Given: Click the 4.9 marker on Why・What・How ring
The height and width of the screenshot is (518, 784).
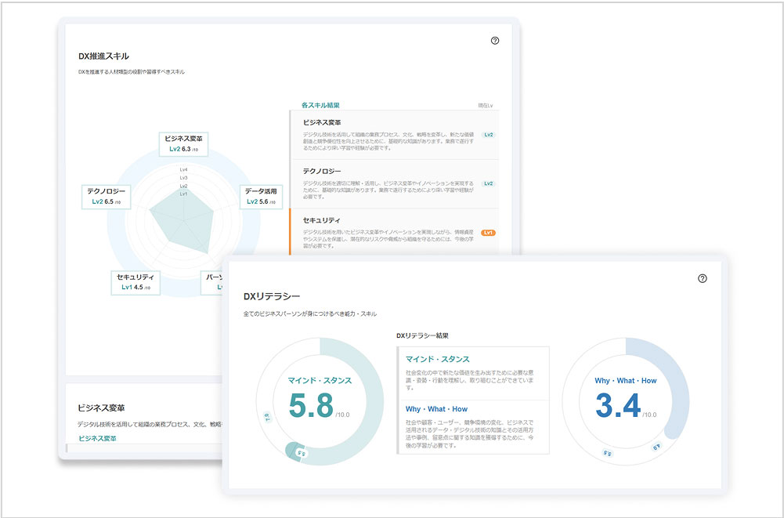Looking at the screenshot, I should point(657,447).
